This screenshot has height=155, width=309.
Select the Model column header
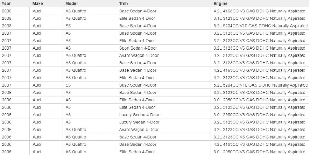(x=71, y=3)
